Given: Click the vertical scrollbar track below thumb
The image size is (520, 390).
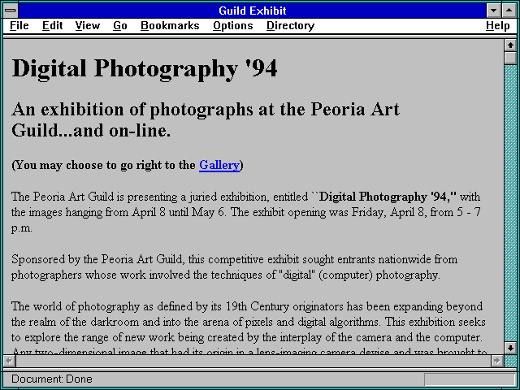Looking at the screenshot, I should tap(510, 203).
